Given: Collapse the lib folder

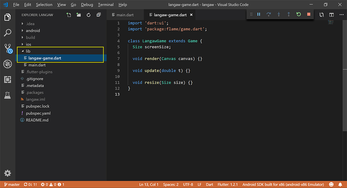Looking at the screenshot, I should pos(28,51).
